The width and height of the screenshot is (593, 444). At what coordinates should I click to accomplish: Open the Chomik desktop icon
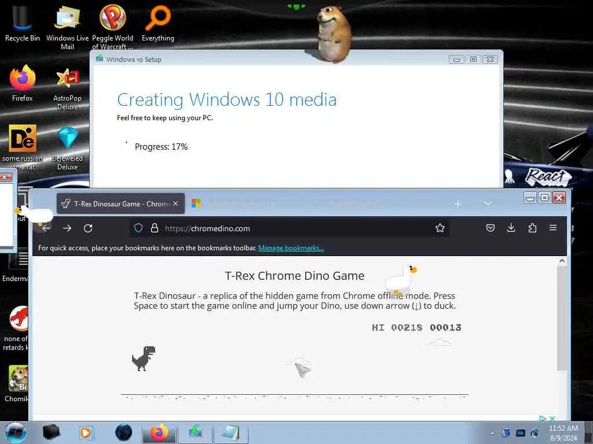[x=16, y=383]
